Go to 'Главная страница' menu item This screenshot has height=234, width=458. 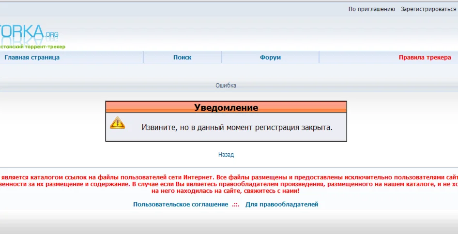[32, 57]
